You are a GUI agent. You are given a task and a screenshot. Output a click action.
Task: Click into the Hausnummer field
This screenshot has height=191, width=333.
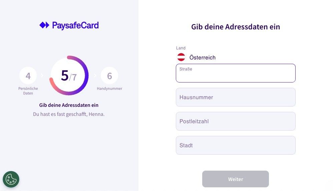(x=236, y=97)
